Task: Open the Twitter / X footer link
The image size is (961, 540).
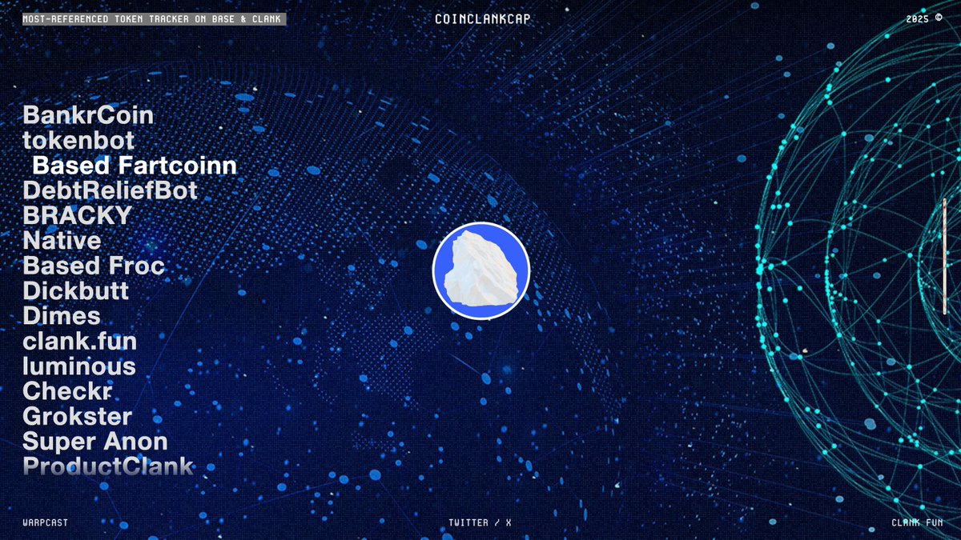Action: [x=480, y=522]
